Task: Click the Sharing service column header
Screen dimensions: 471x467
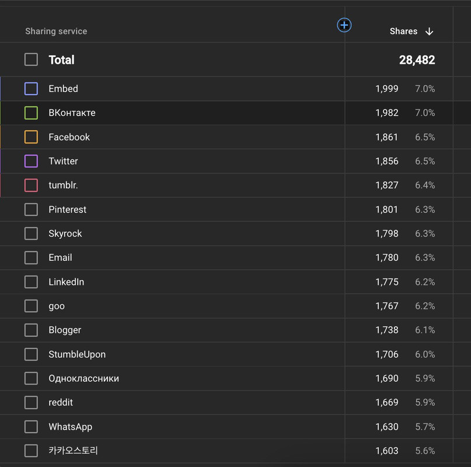Action: pyautogui.click(x=56, y=32)
